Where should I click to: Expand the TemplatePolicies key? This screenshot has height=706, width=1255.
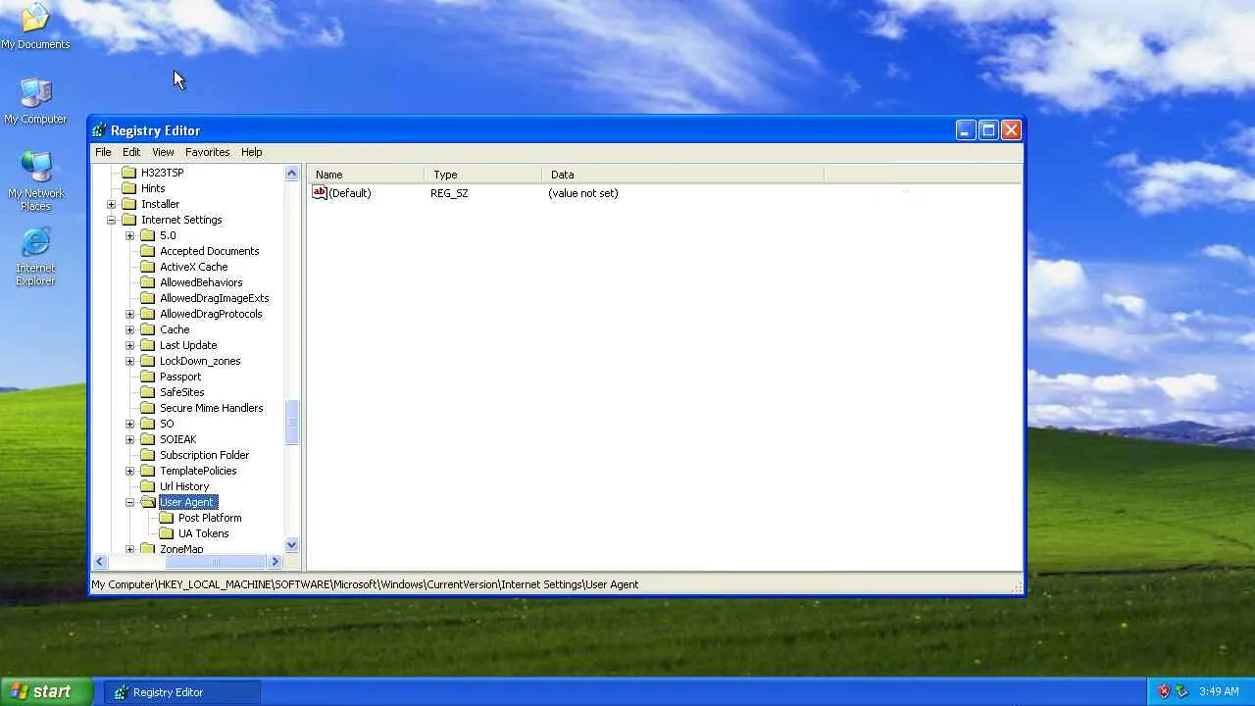click(130, 471)
